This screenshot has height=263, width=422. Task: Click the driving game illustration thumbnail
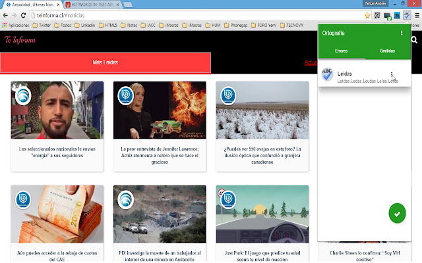click(262, 214)
